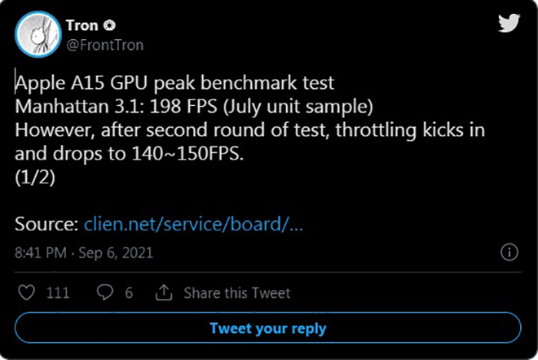Select the display name Tron
This screenshot has height=360, width=538.
point(82,25)
